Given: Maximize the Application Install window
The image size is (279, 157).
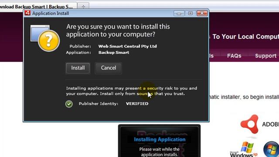Looking at the screenshot, I should click(190, 14).
